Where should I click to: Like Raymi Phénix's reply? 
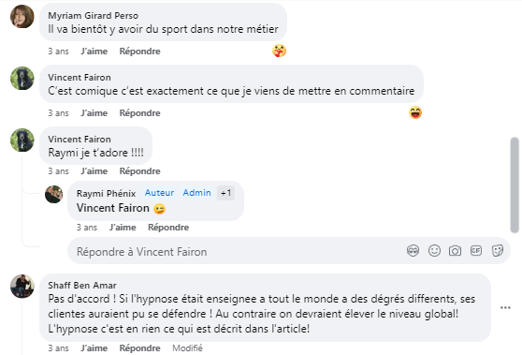(123, 228)
